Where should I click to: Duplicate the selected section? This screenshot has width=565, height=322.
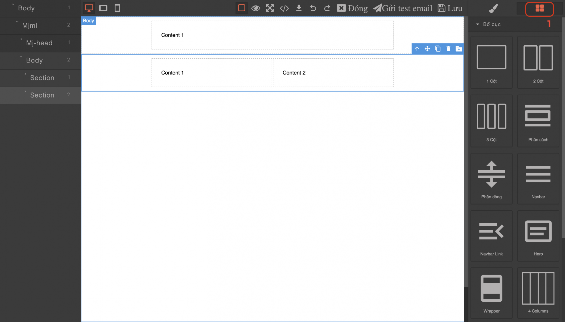pos(438,49)
